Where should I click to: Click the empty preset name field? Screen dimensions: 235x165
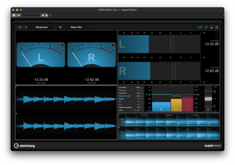tap(31, 15)
